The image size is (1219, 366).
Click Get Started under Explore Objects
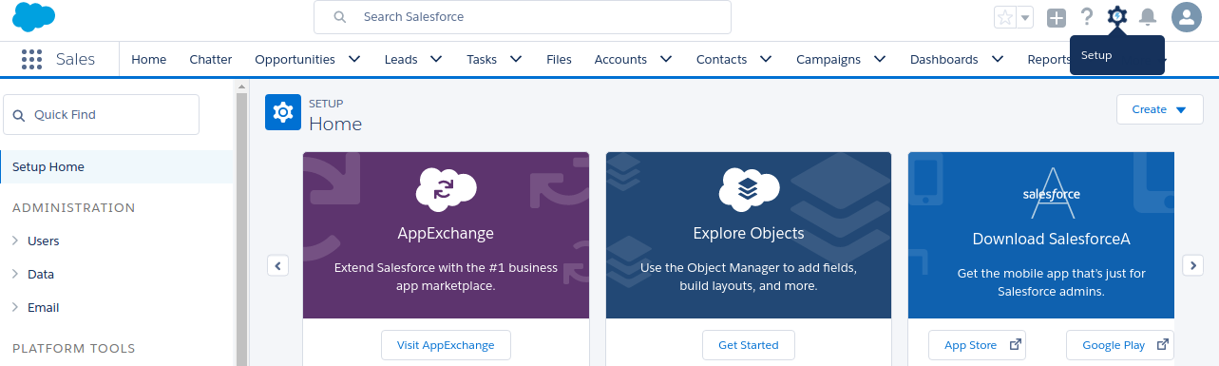749,345
